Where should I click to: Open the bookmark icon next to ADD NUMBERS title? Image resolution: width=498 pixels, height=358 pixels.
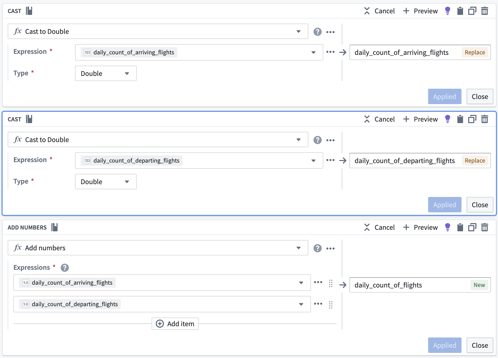click(54, 227)
